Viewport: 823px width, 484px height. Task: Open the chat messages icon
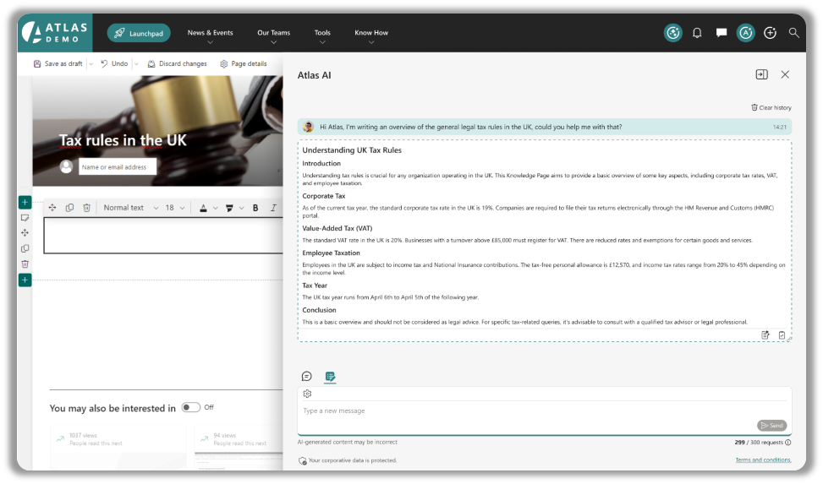click(x=721, y=33)
